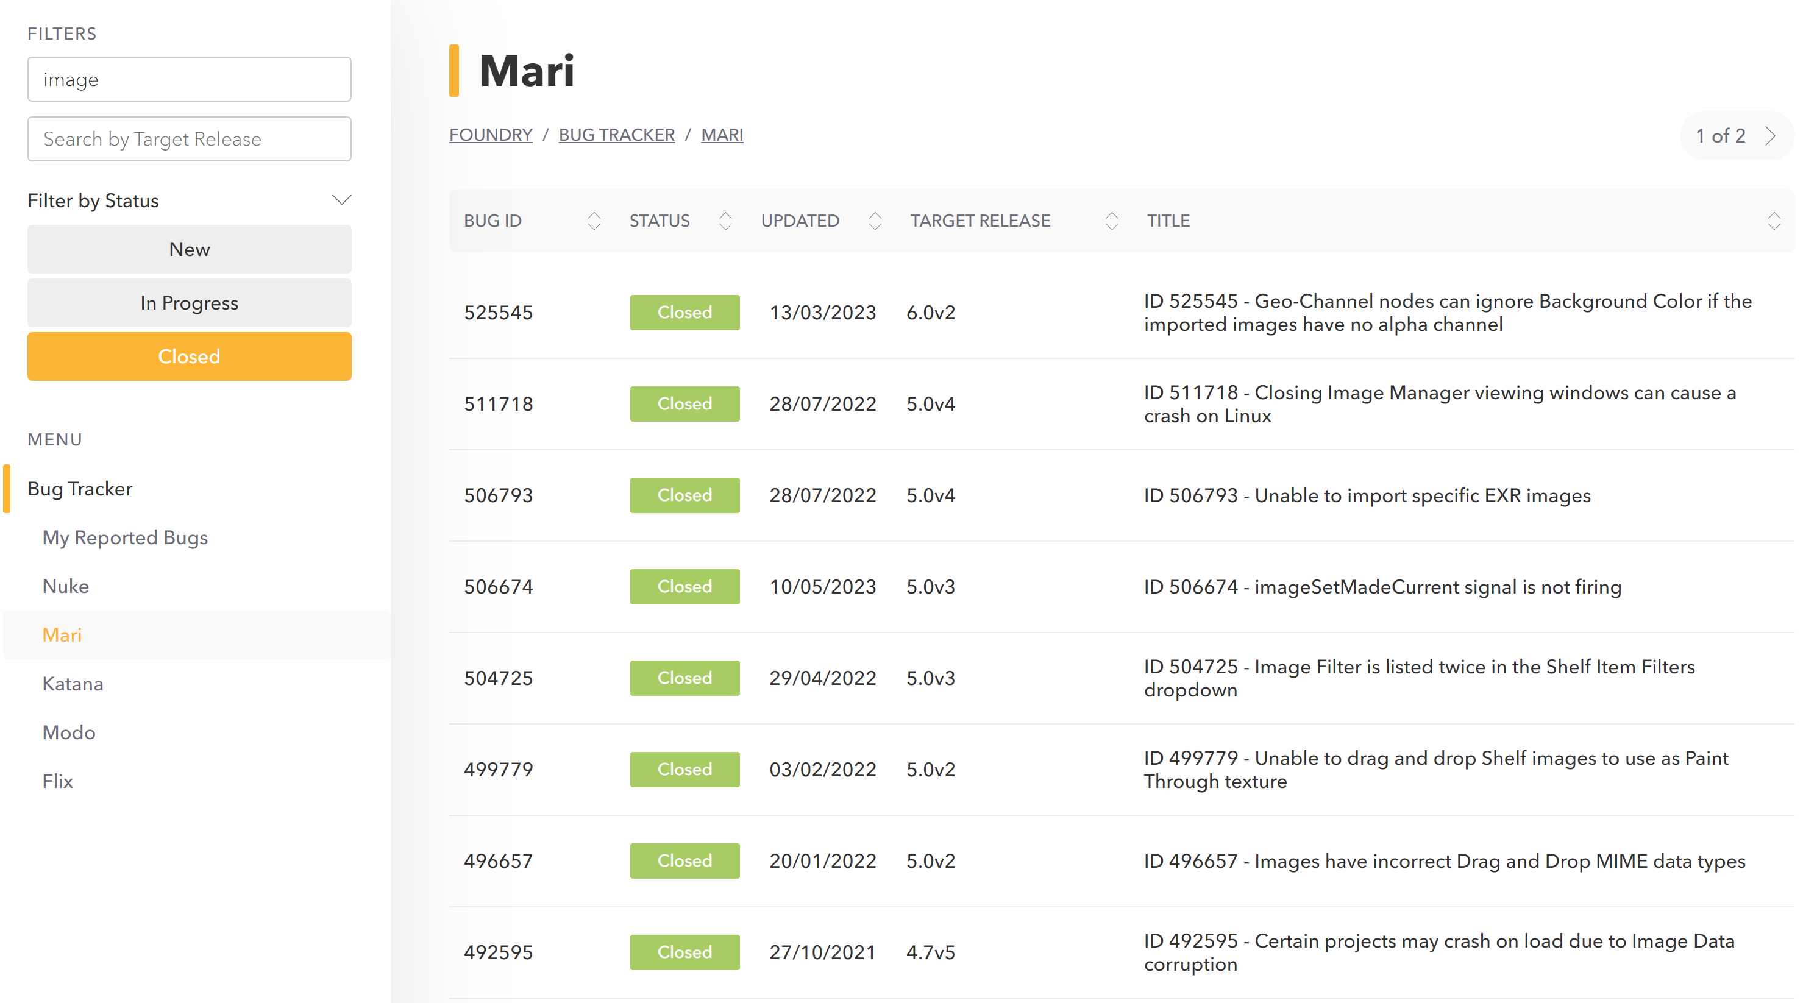
Task: Click target release 6.0v2
Action: coord(930,313)
